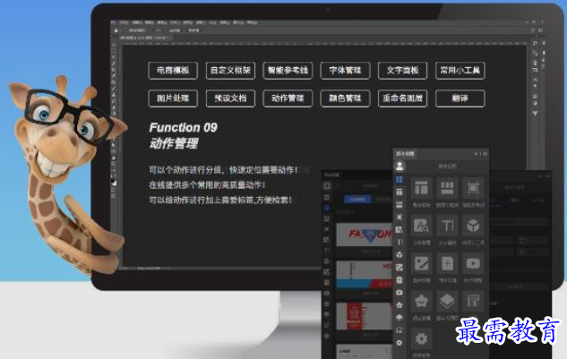Click the 智能参考线 button
The image size is (567, 359).
pos(288,70)
